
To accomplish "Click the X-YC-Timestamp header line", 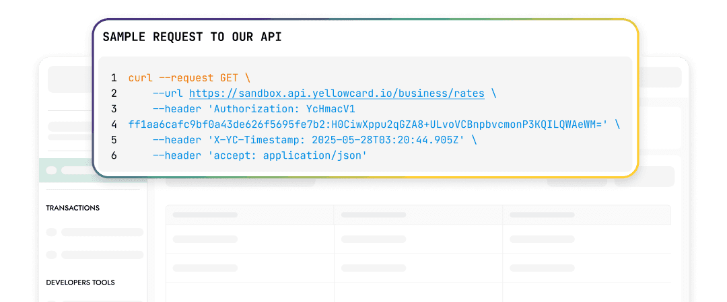I will pos(315,140).
